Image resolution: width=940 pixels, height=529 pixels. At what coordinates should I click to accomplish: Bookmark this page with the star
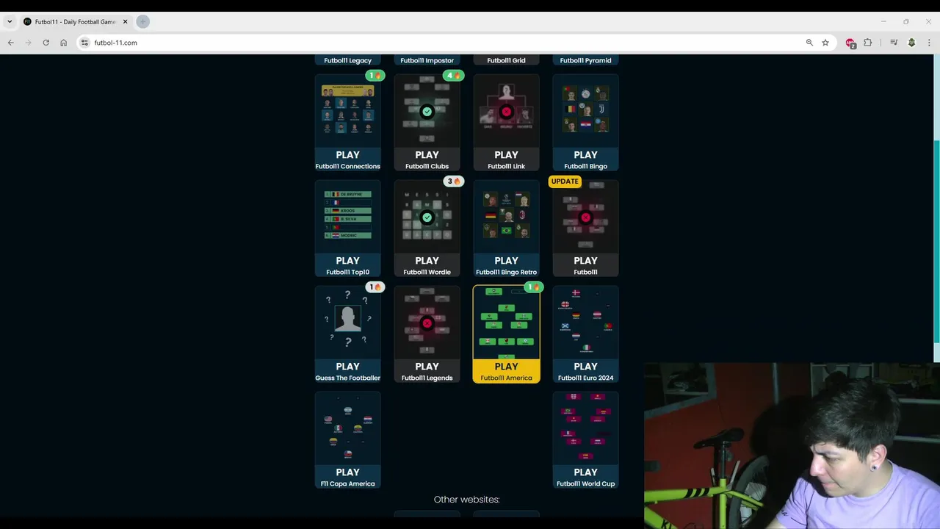click(x=825, y=43)
